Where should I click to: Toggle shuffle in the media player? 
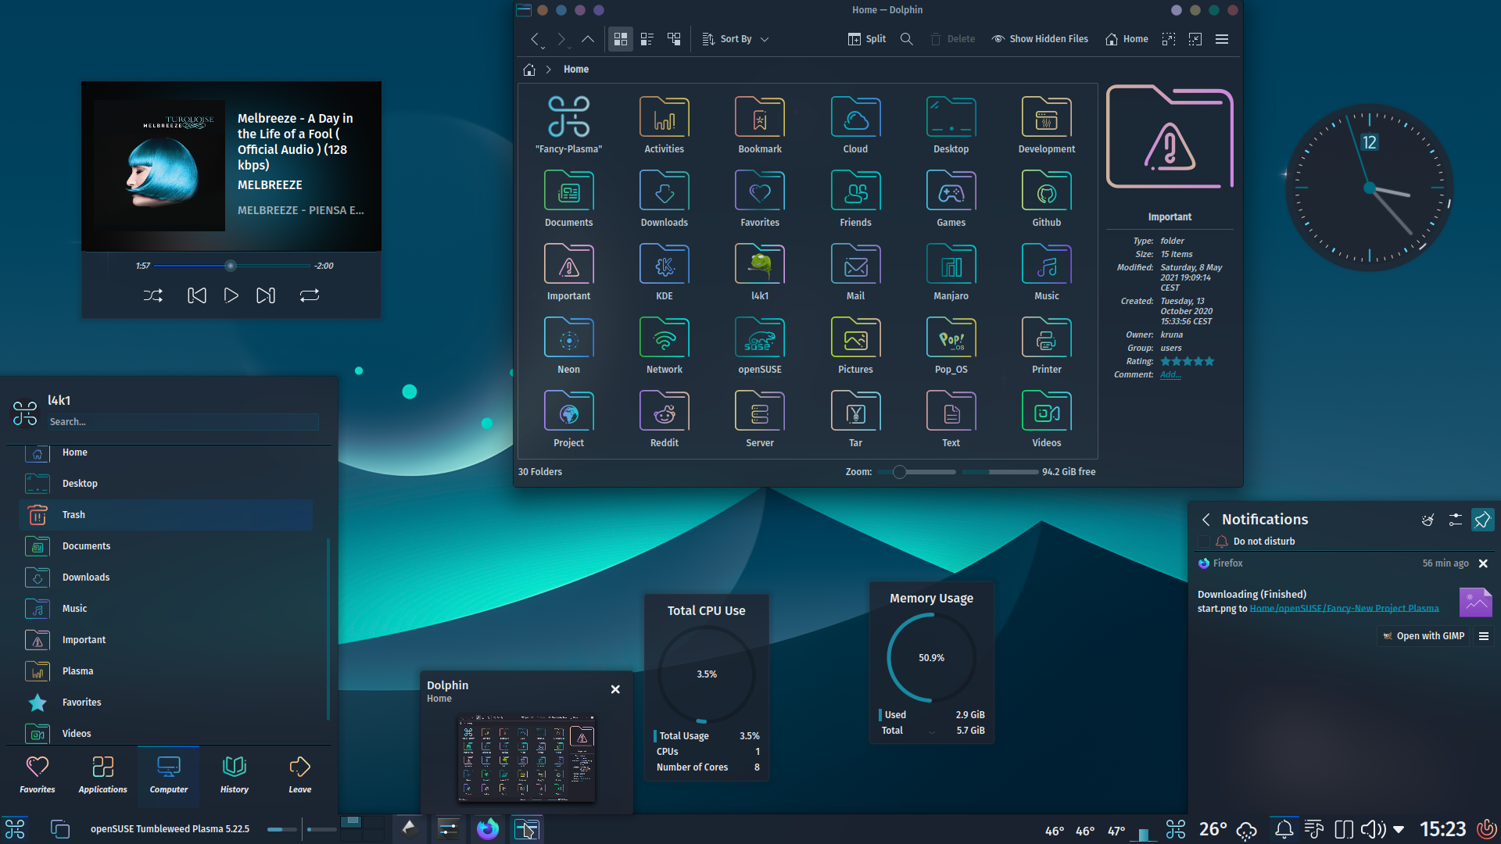(153, 295)
